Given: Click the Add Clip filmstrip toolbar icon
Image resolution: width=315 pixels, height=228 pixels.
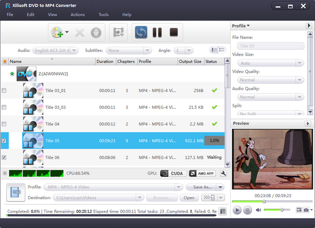Looking at the screenshot, I should [x=118, y=32].
